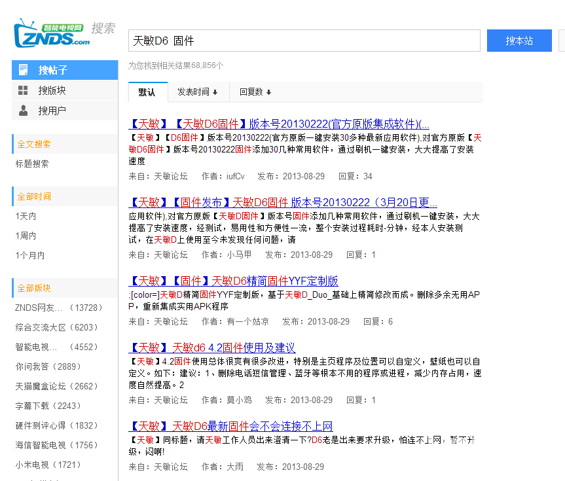The width and height of the screenshot is (565, 481).
Task: Filter by 天猫魔盒论坛 board
Action: [x=56, y=386]
